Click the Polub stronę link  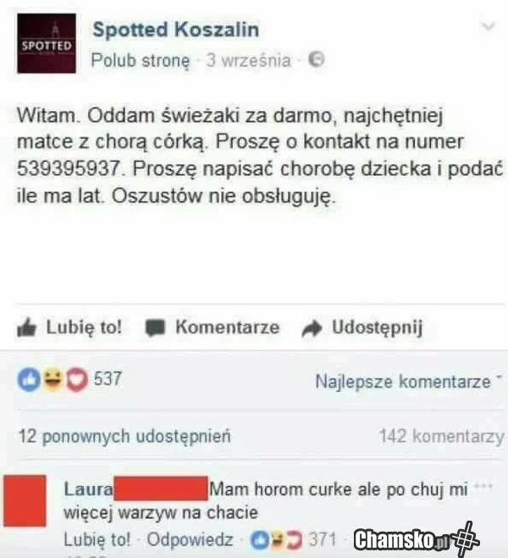point(141,60)
